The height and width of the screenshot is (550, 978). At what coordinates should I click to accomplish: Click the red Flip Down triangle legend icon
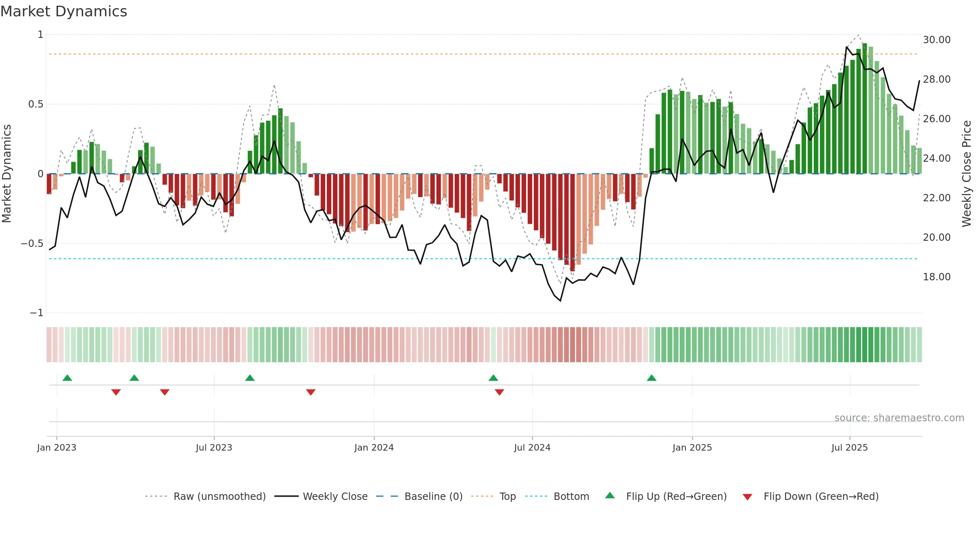point(747,497)
